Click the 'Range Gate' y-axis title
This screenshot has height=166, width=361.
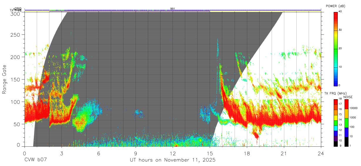pos(4,79)
